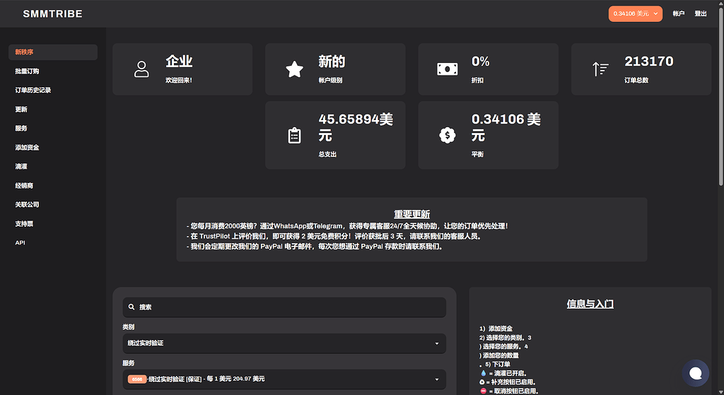This screenshot has height=395, width=724.
Task: Click the sort arrow icon in 订单总数 card
Action: click(600, 69)
